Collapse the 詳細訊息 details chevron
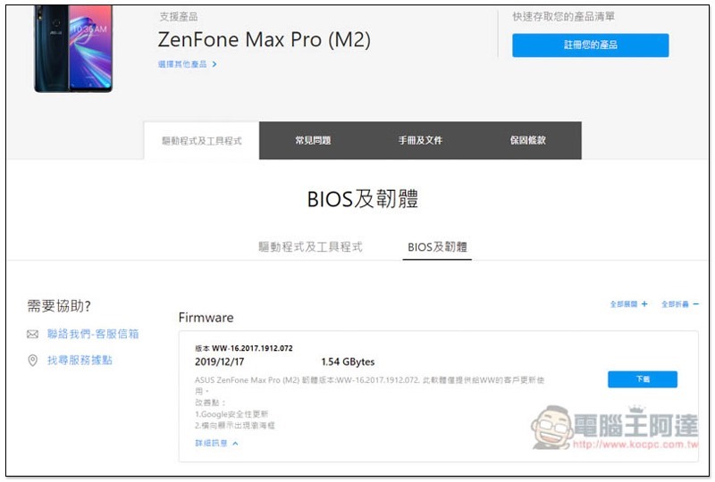Screen dimensions: 715x482 click(217, 443)
